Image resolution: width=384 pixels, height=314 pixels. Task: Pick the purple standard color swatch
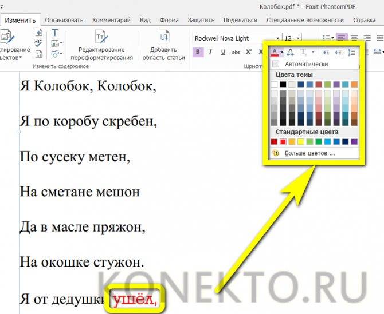click(x=354, y=142)
